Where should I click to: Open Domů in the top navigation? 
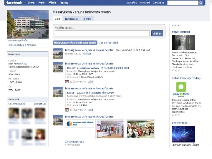(31, 3)
